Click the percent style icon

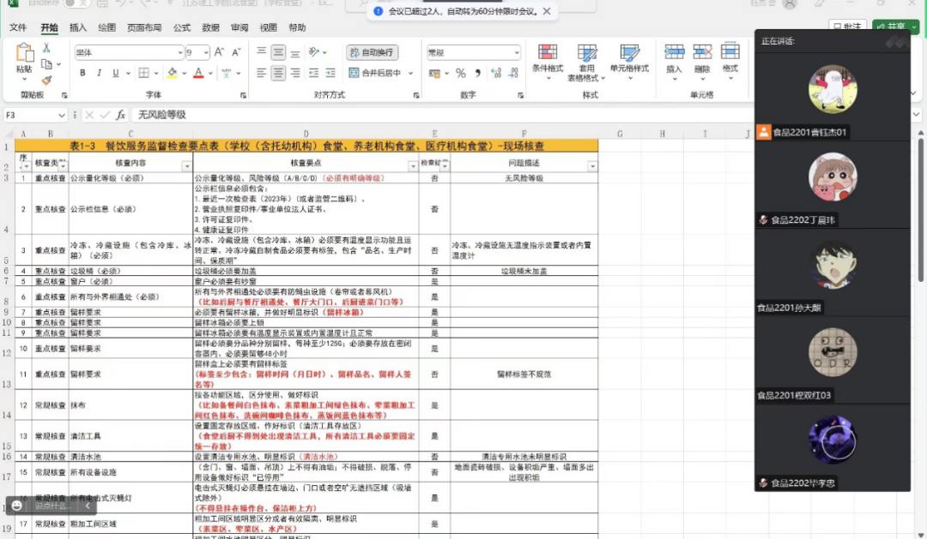(461, 73)
